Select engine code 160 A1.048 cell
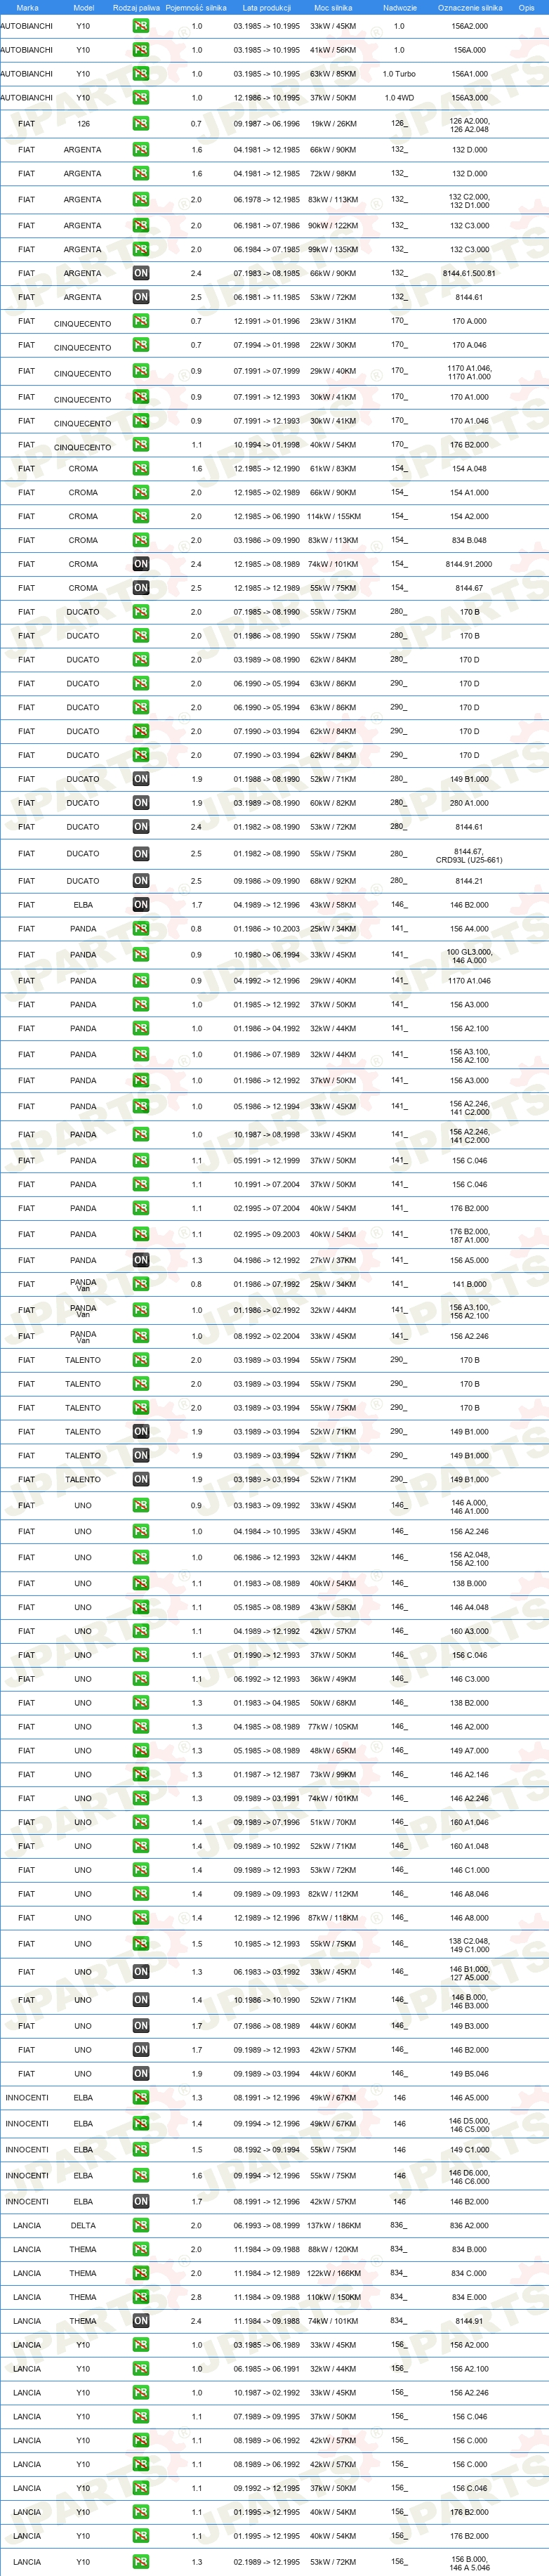Image resolution: width=549 pixels, height=2576 pixels. pyautogui.click(x=469, y=1846)
